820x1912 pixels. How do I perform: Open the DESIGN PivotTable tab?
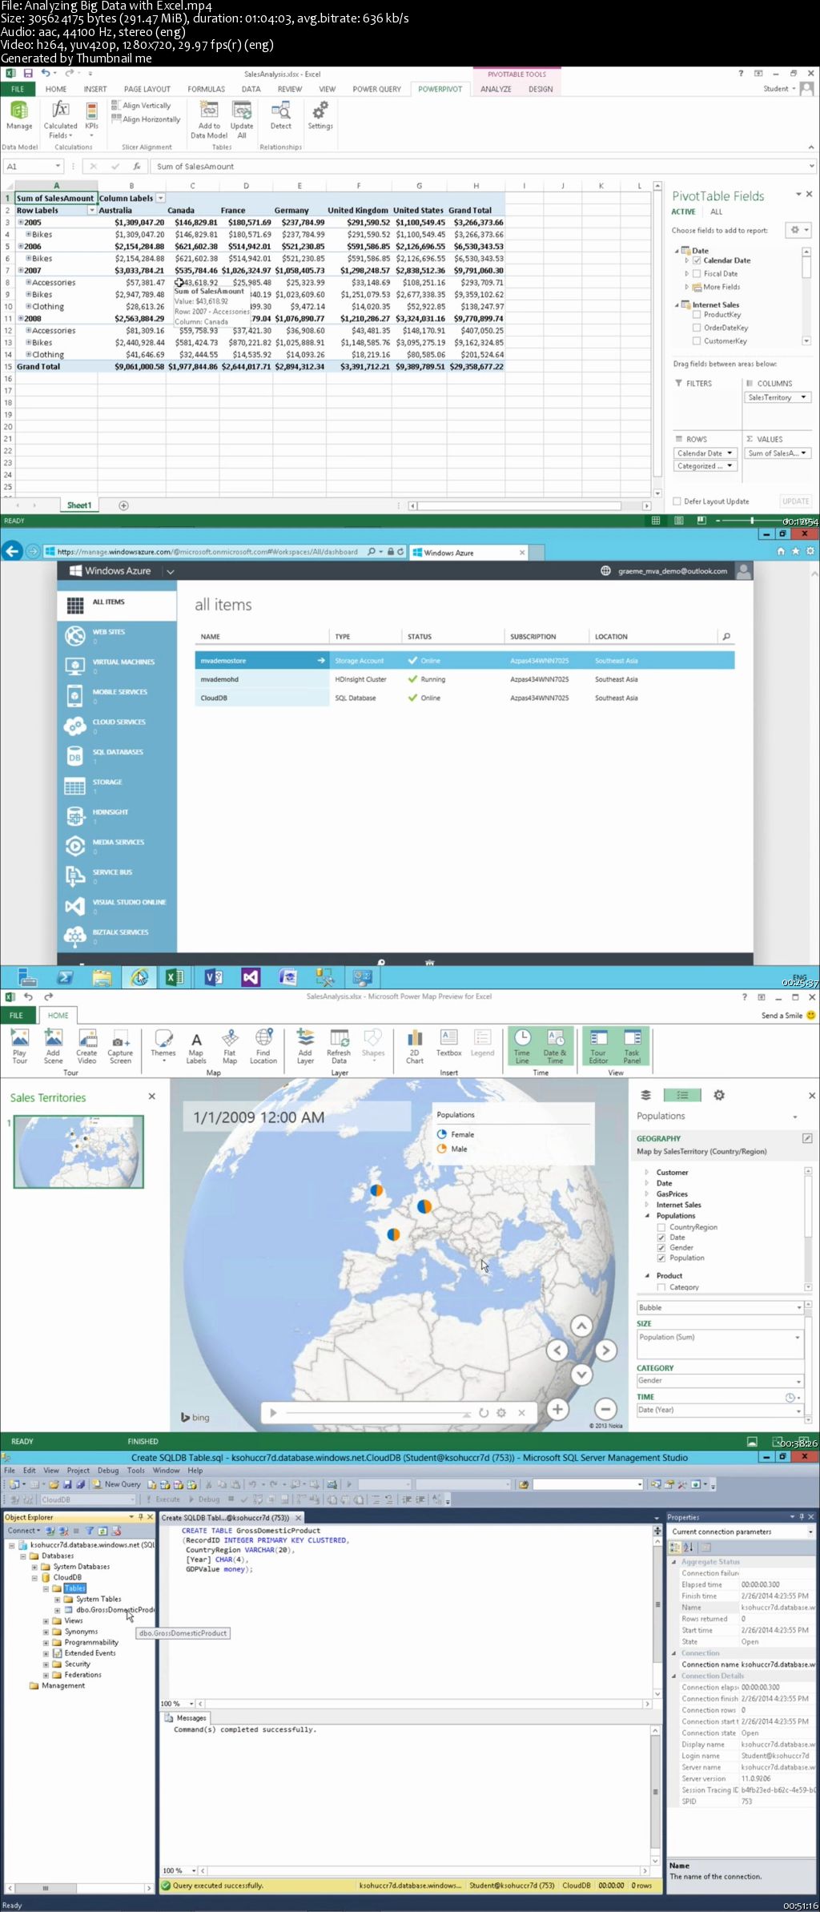(541, 89)
